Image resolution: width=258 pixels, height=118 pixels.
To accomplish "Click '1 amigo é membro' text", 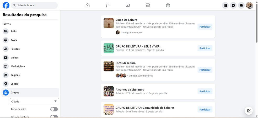I will tap(131, 33).
